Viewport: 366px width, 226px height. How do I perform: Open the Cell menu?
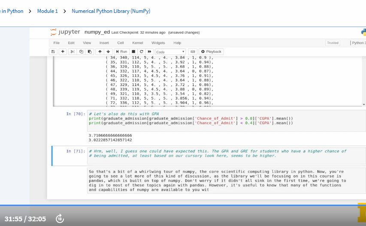click(x=121, y=43)
